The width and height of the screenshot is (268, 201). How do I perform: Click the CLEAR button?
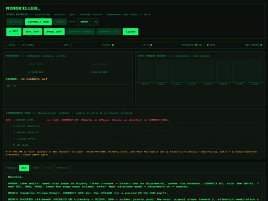click(131, 32)
